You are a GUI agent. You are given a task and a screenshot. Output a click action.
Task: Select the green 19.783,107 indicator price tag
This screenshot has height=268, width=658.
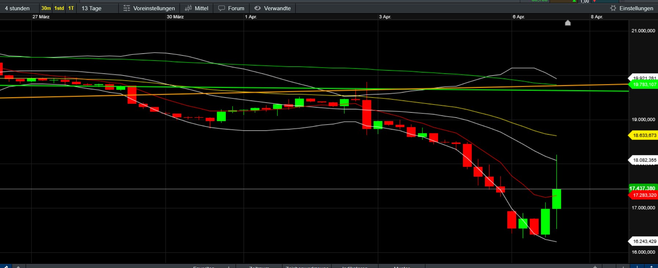643,84
